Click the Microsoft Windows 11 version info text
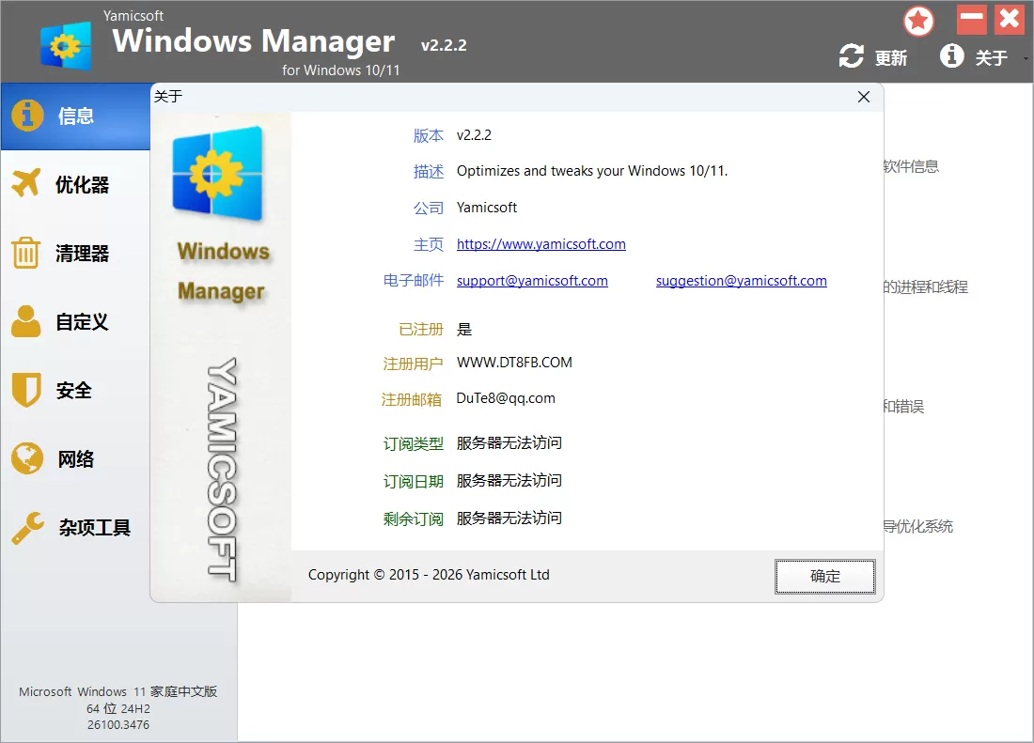Screen dimensions: 1034x743 (119, 708)
